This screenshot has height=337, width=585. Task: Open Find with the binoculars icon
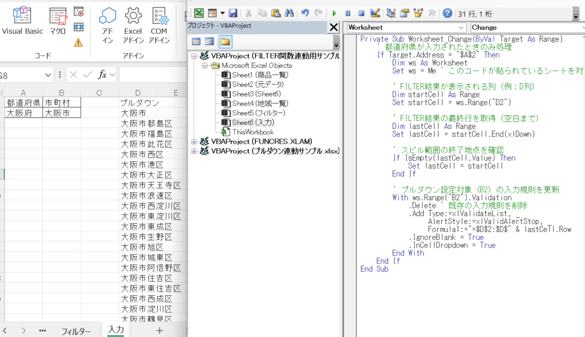coord(289,14)
